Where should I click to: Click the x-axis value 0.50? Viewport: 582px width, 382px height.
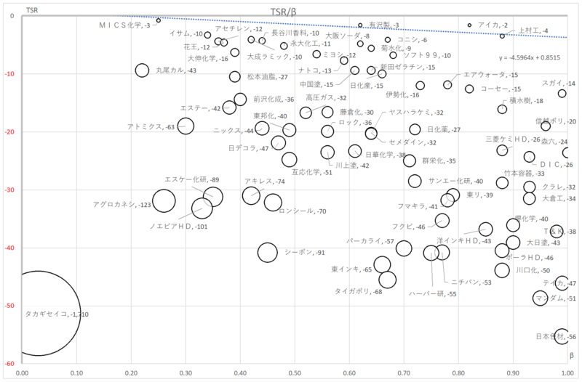295,373
